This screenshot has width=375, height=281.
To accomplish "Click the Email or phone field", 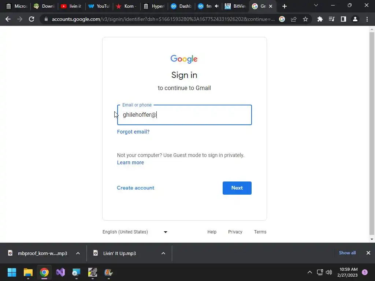I will click(x=185, y=115).
